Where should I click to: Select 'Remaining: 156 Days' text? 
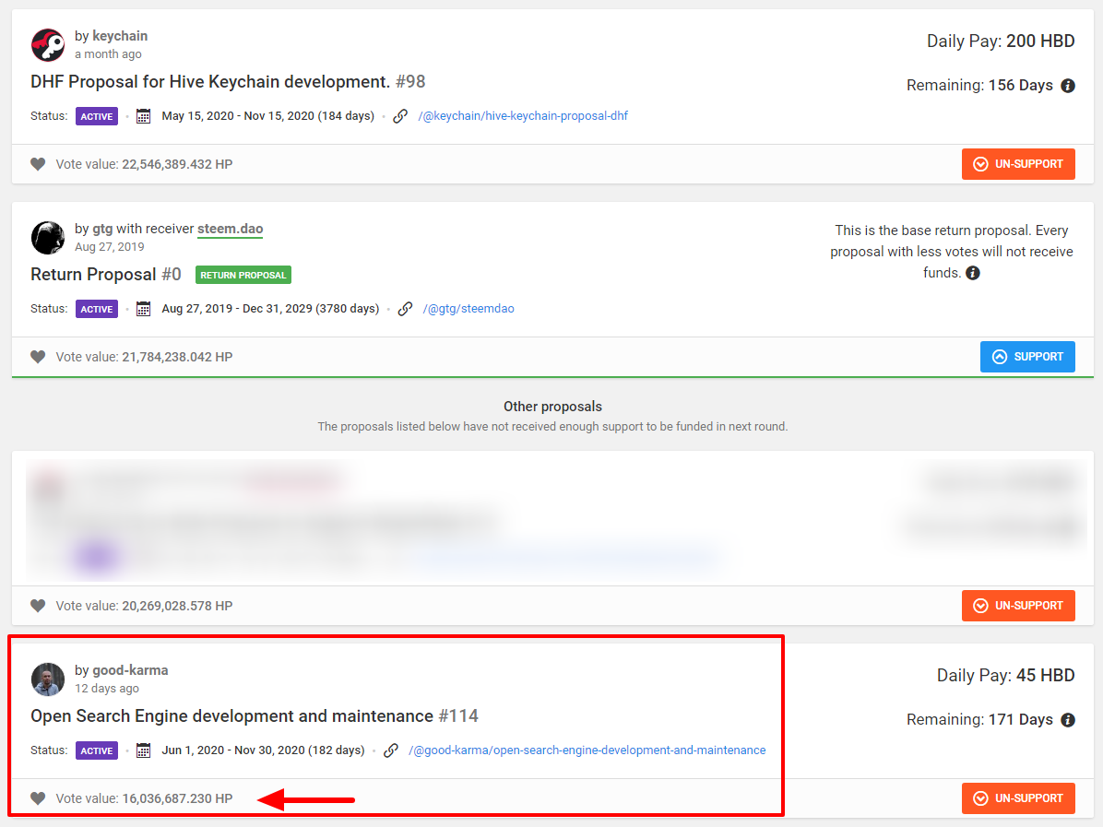(x=979, y=85)
